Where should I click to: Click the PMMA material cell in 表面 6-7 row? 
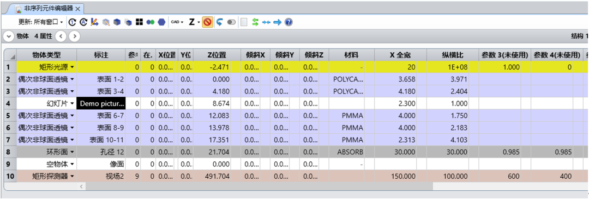pyautogui.click(x=351, y=115)
